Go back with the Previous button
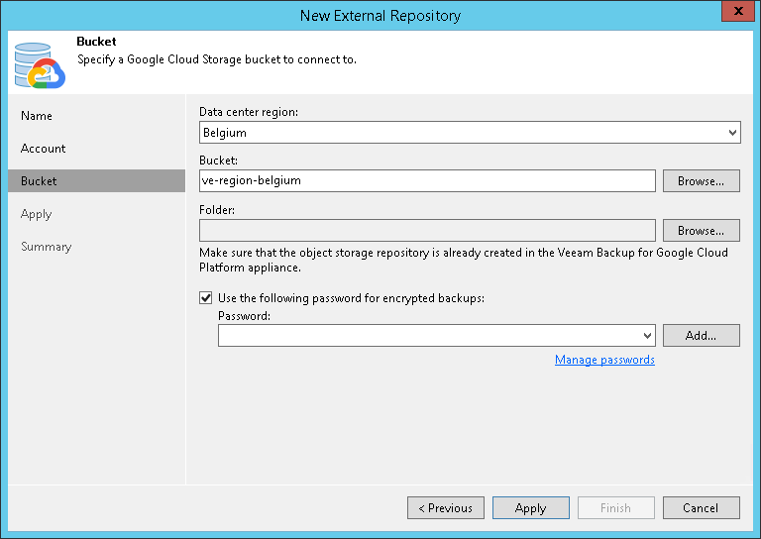761x539 pixels. 446,508
